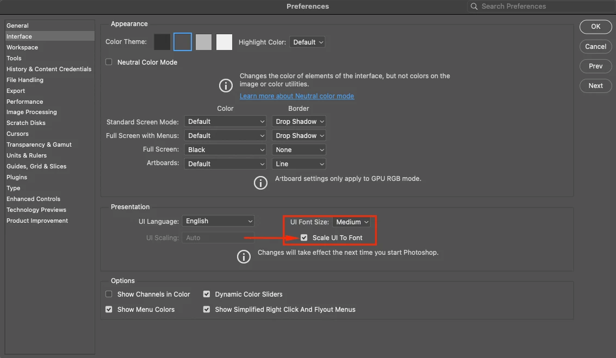Viewport: 616px width, 358px height.
Task: Uncheck Scale UI To Font
Action: pyautogui.click(x=304, y=237)
